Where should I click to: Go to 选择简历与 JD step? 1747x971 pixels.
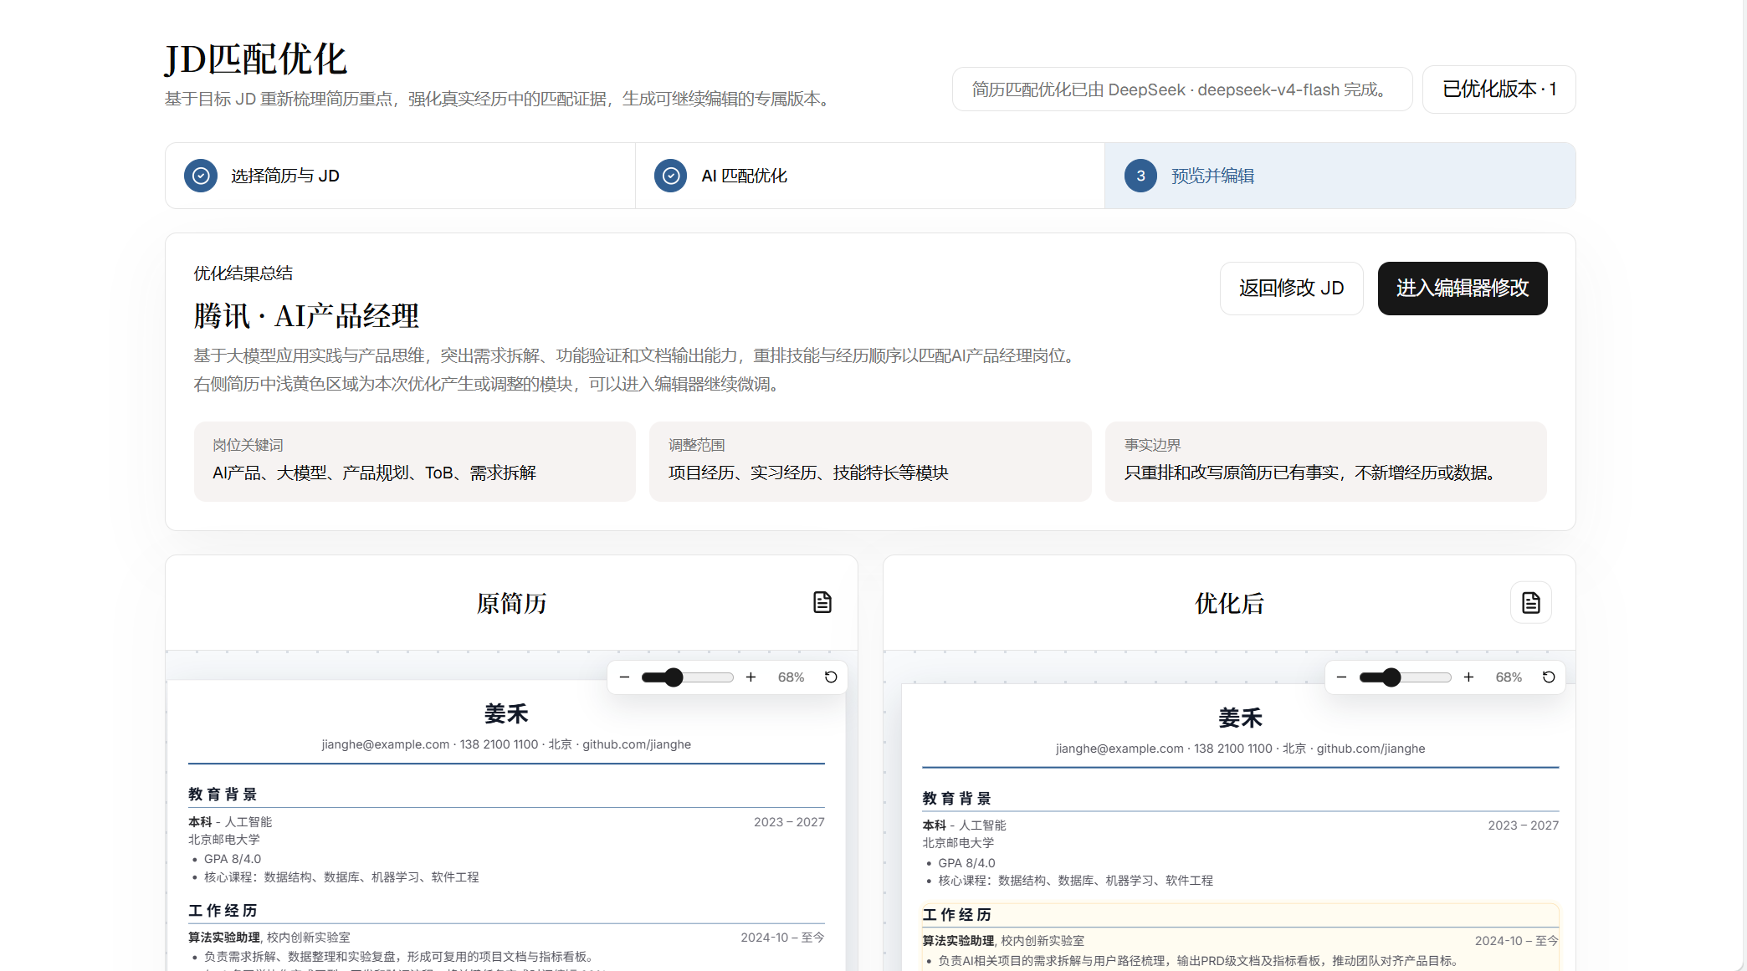(400, 176)
